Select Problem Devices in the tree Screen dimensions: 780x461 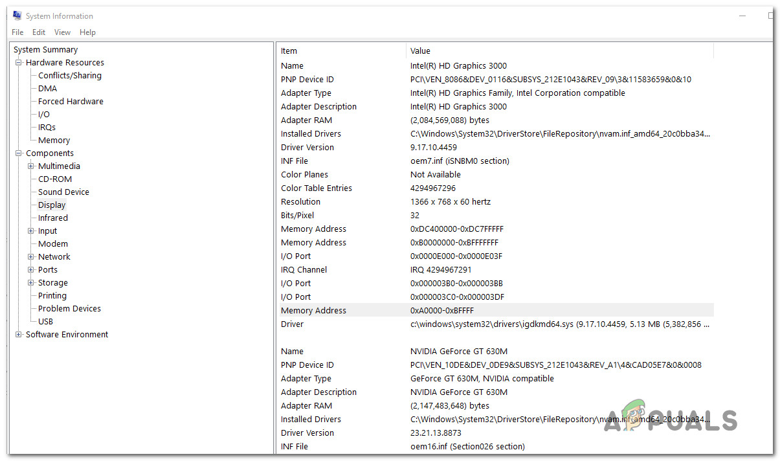[69, 309]
